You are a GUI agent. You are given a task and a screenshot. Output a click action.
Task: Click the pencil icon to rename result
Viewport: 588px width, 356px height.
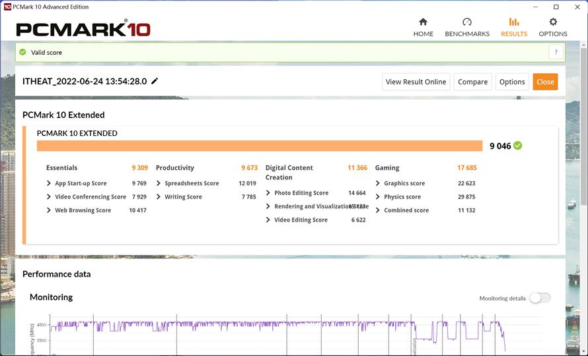click(155, 81)
